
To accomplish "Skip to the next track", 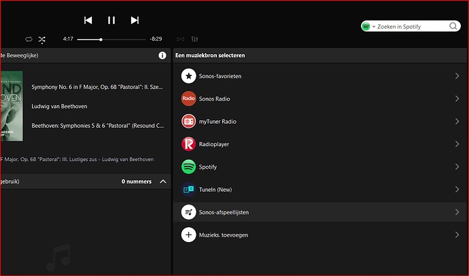I will (135, 20).
